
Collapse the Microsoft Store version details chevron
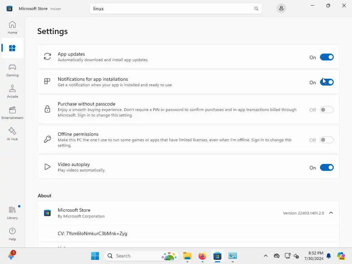[331, 213]
